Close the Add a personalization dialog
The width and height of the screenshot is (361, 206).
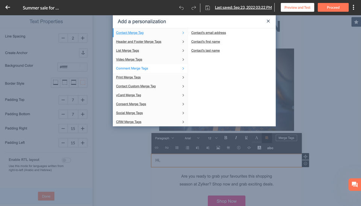[268, 21]
